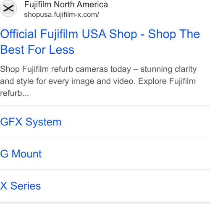Viewport: 210px width, 204px height.
Task: Click the shopusa.fujifilm-x.com URL text
Action: coord(62,15)
